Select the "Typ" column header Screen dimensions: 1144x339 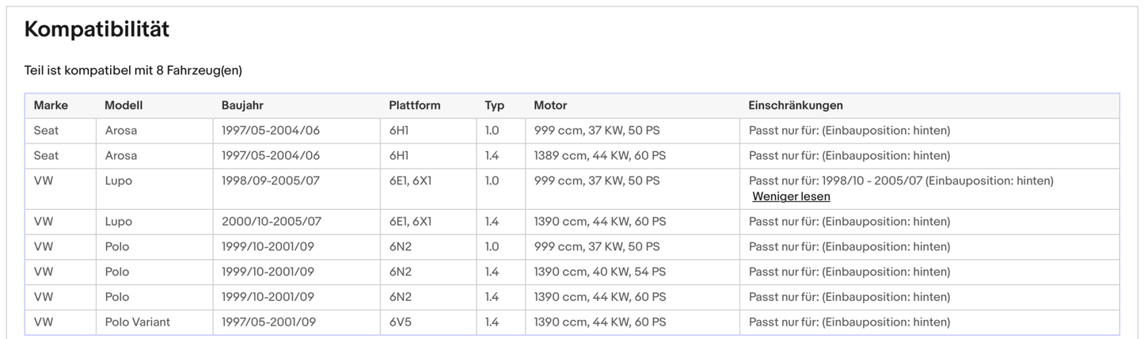pyautogui.click(x=495, y=105)
